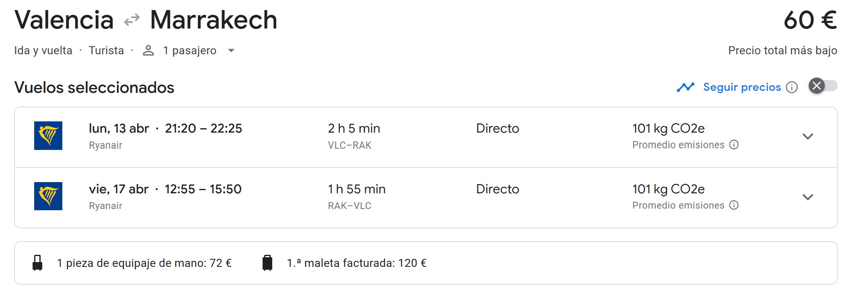The height and width of the screenshot is (291, 867).
Task: Show emissions info for the 17 abr flight
Action: click(734, 205)
